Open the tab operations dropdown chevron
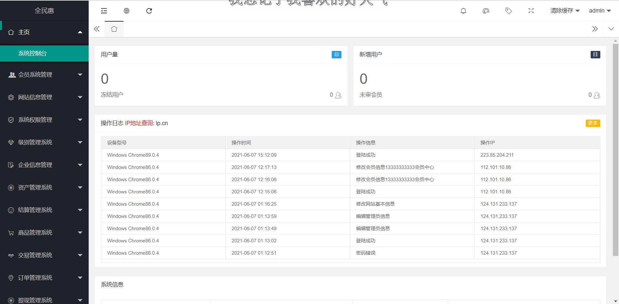The image size is (619, 304). pyautogui.click(x=611, y=29)
